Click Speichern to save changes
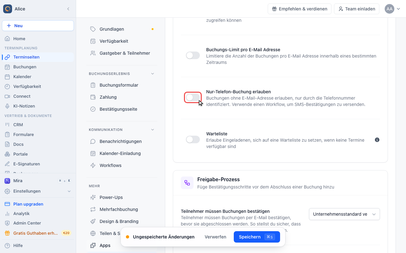 257,237
